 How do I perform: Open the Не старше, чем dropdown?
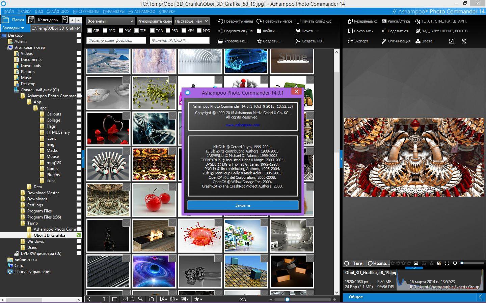pyautogui.click(x=192, y=21)
